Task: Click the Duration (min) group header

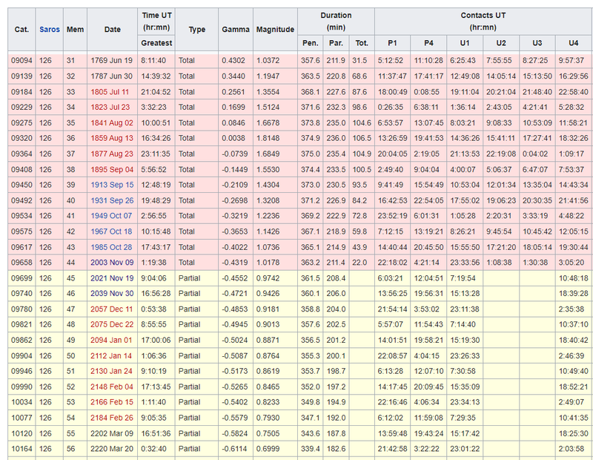Action: [x=336, y=22]
